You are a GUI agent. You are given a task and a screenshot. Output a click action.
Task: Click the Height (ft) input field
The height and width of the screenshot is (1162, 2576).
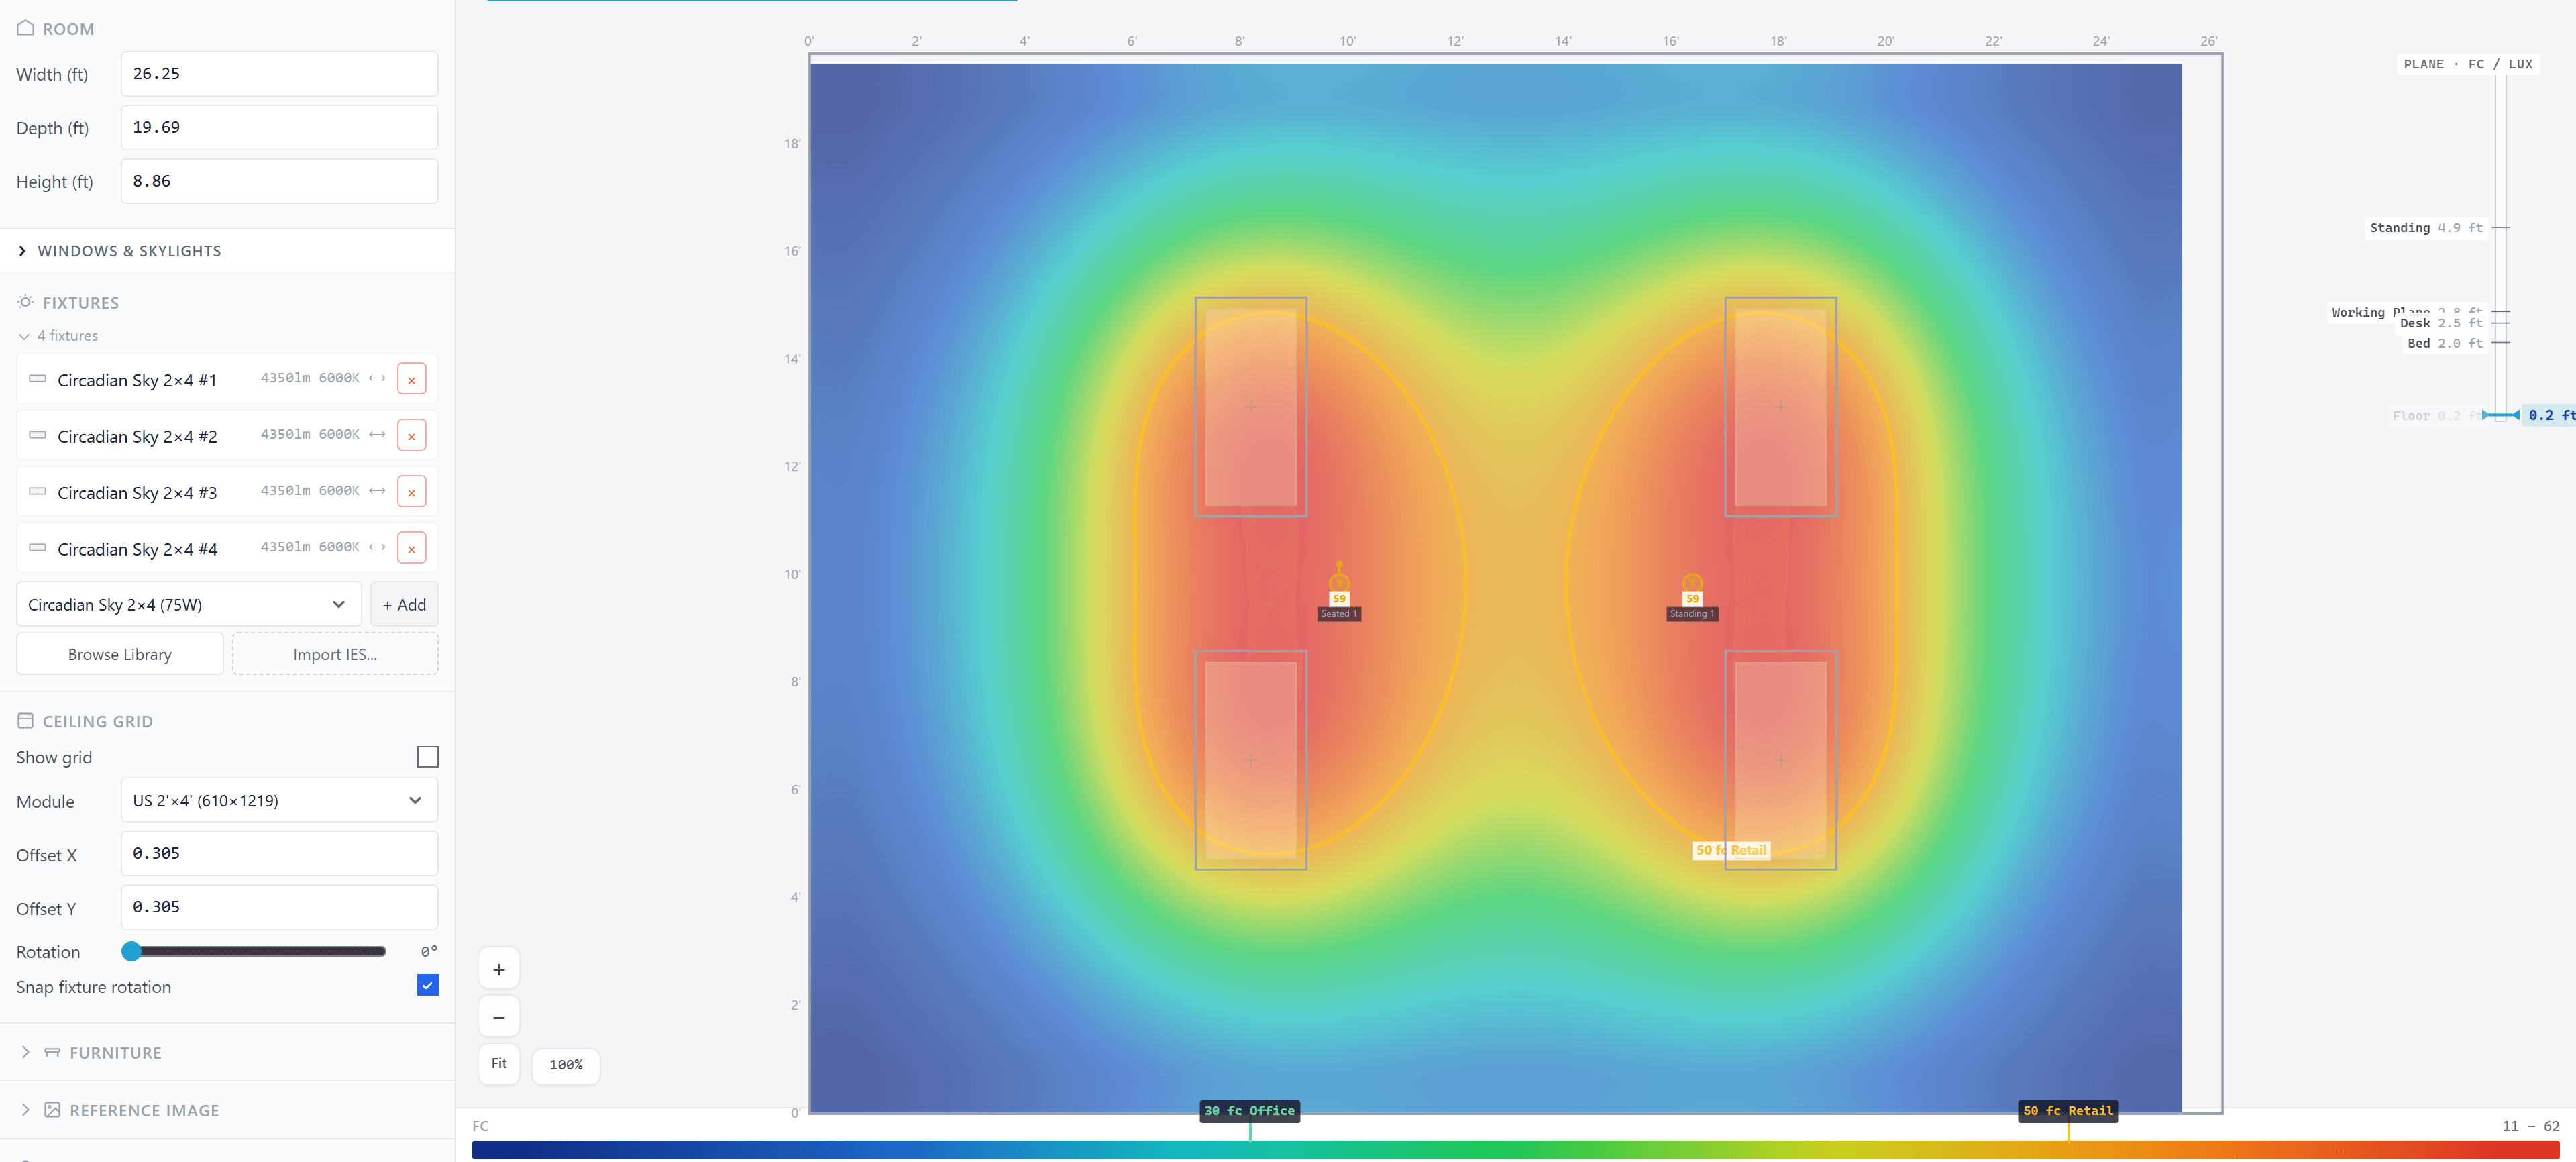[x=279, y=181]
